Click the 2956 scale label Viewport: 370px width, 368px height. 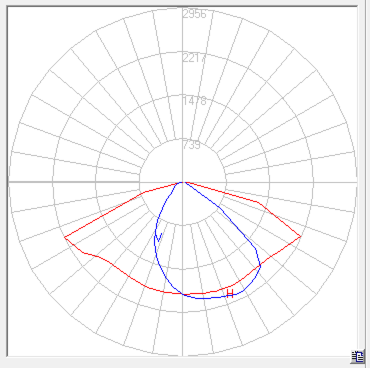pos(194,14)
